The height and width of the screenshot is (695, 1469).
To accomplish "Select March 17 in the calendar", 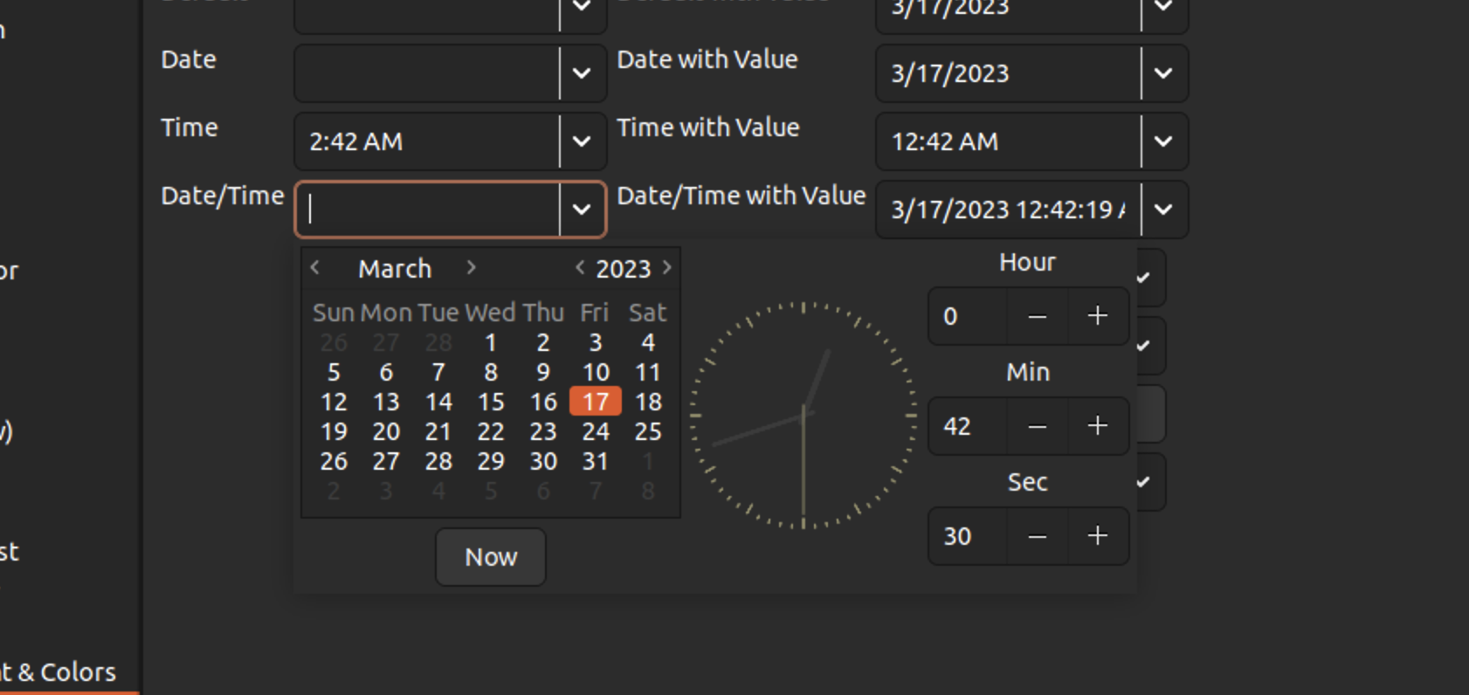I will click(595, 402).
